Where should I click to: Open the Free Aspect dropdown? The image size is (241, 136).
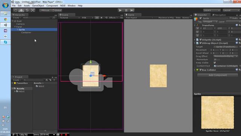[x=139, y=18]
